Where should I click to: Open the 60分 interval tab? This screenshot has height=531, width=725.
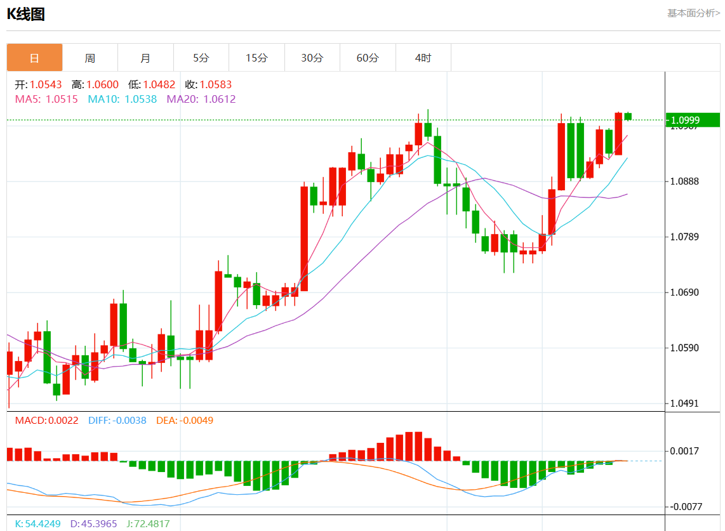pos(368,58)
